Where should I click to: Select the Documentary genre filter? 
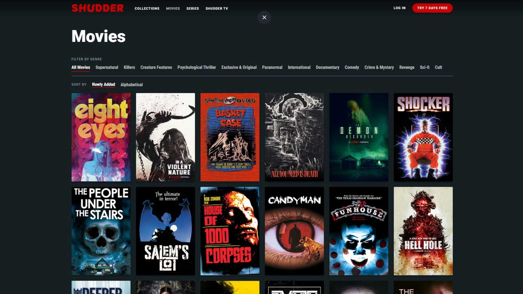[327, 67]
